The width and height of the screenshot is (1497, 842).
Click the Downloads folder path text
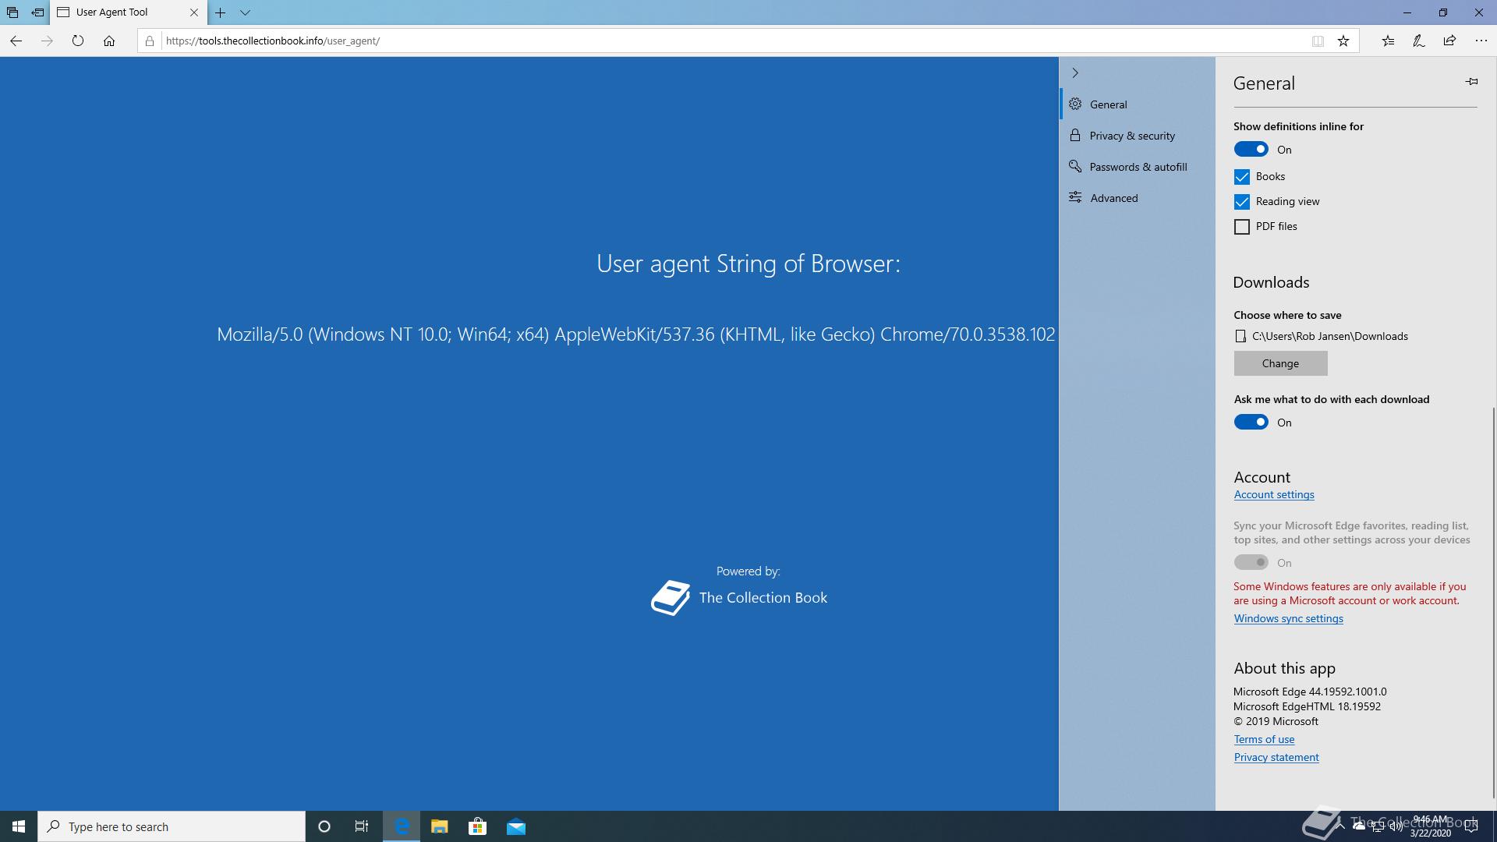1329,336
